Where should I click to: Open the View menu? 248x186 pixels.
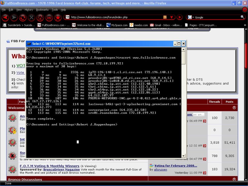point(19,10)
